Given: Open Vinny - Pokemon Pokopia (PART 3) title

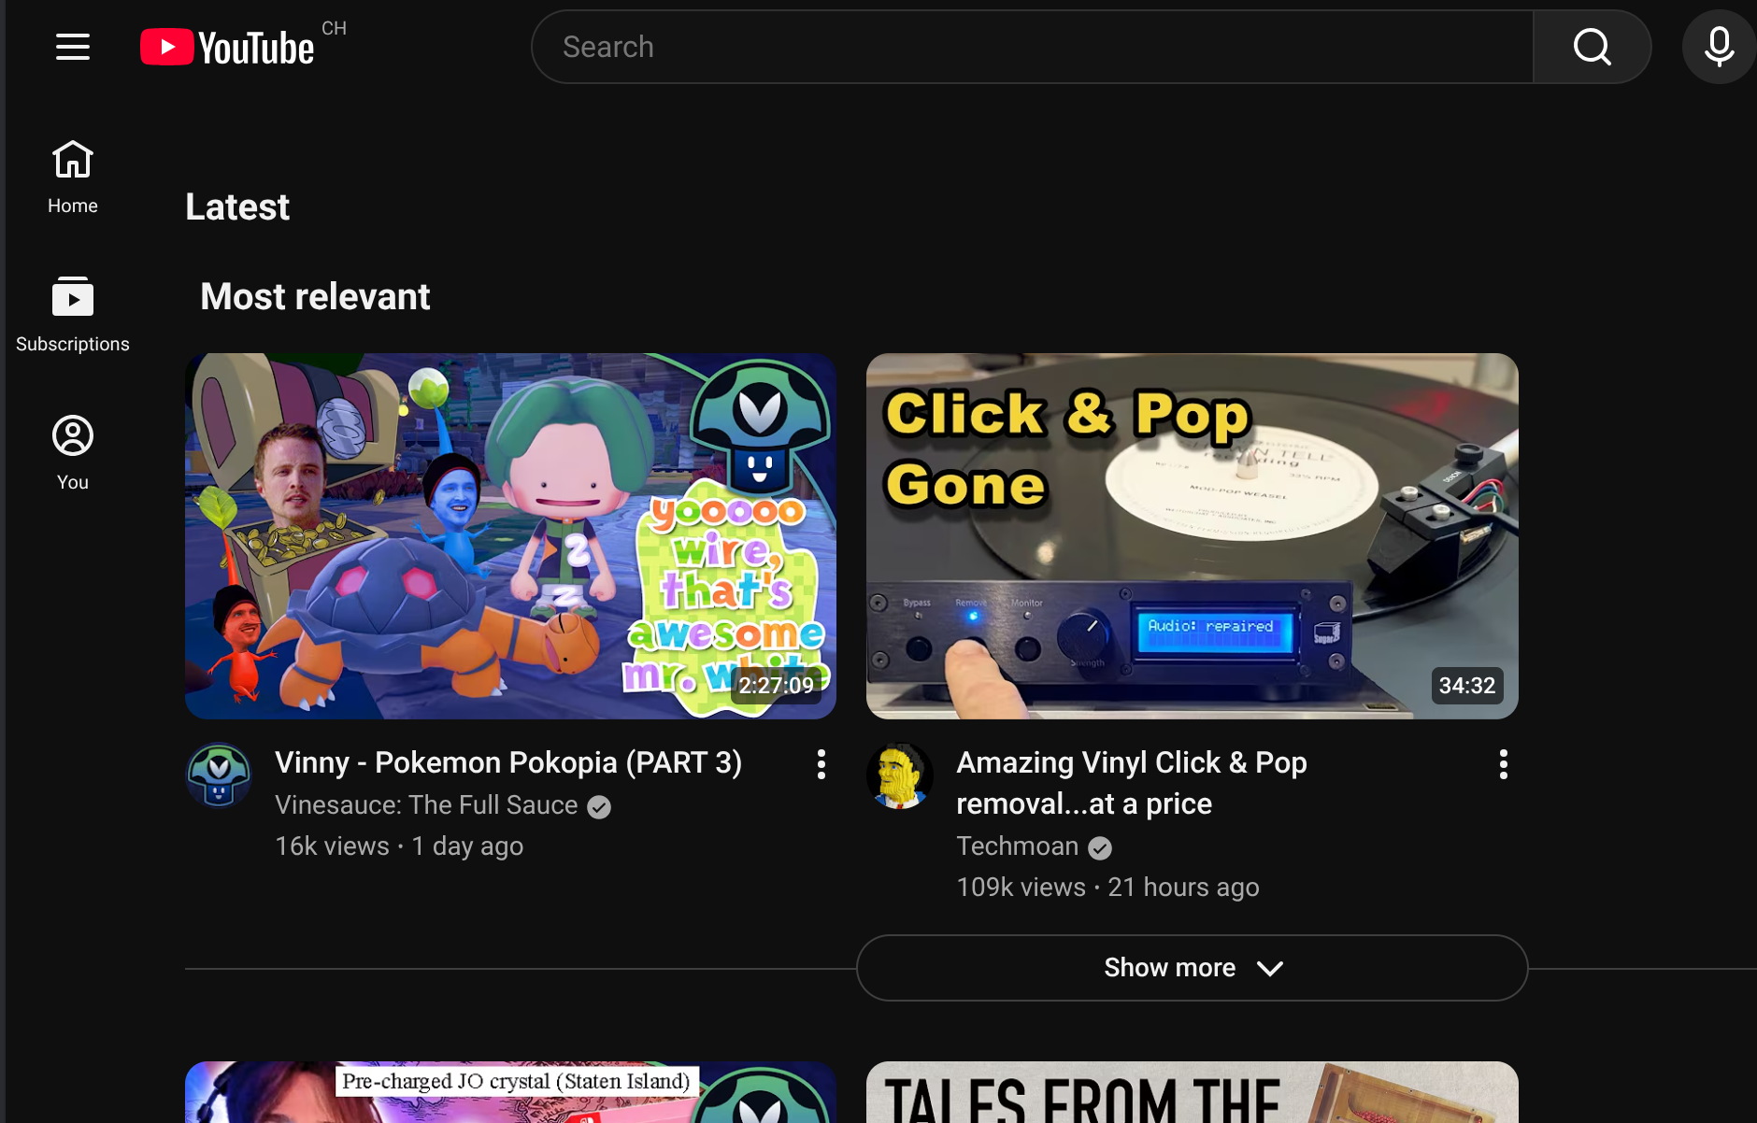Looking at the screenshot, I should pos(508,762).
